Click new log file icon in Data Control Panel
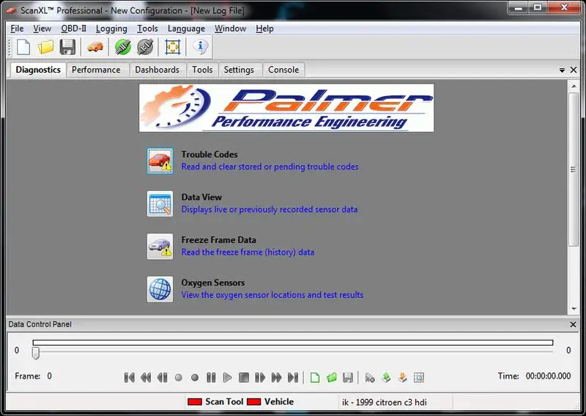586x416 pixels. pos(315,377)
